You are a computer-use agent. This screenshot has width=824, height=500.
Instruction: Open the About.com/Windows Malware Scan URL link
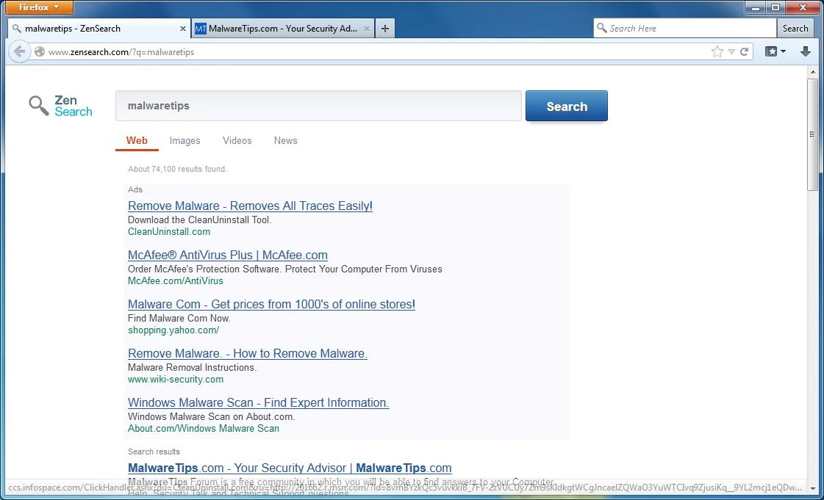[204, 428]
